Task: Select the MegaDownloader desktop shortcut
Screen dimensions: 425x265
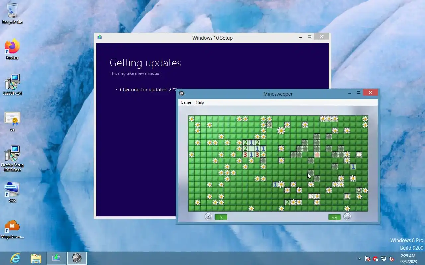Action: pos(12,229)
